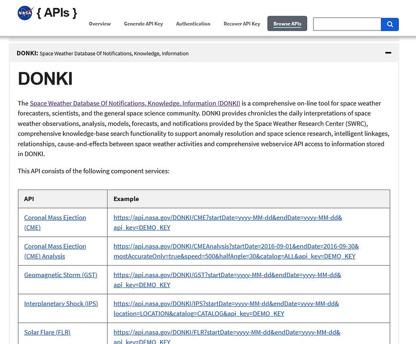Open the Geomagnetic Storm (GST) link
The width and height of the screenshot is (416, 344).
pyautogui.click(x=60, y=275)
